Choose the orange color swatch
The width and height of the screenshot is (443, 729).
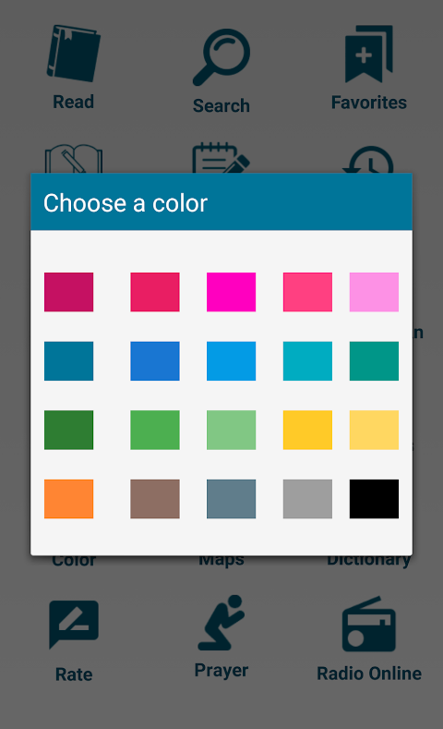(69, 499)
